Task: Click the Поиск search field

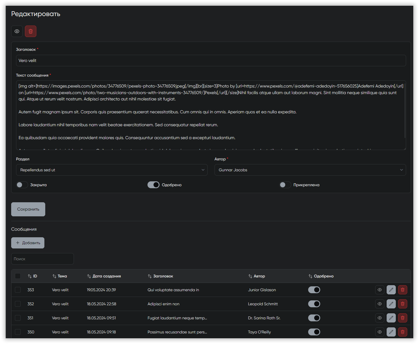Action: coord(42,259)
